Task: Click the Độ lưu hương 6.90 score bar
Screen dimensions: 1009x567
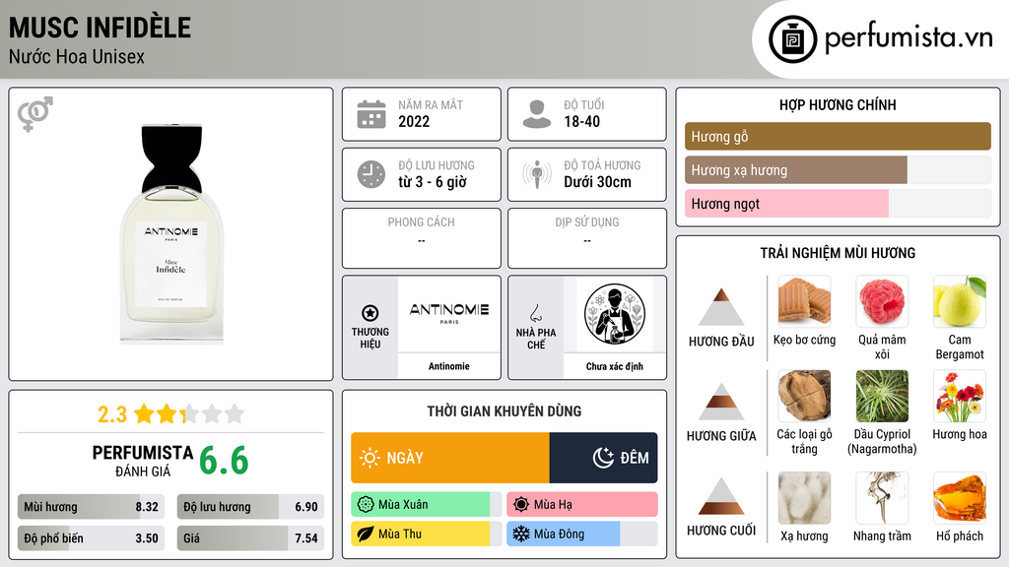Action: 250,507
